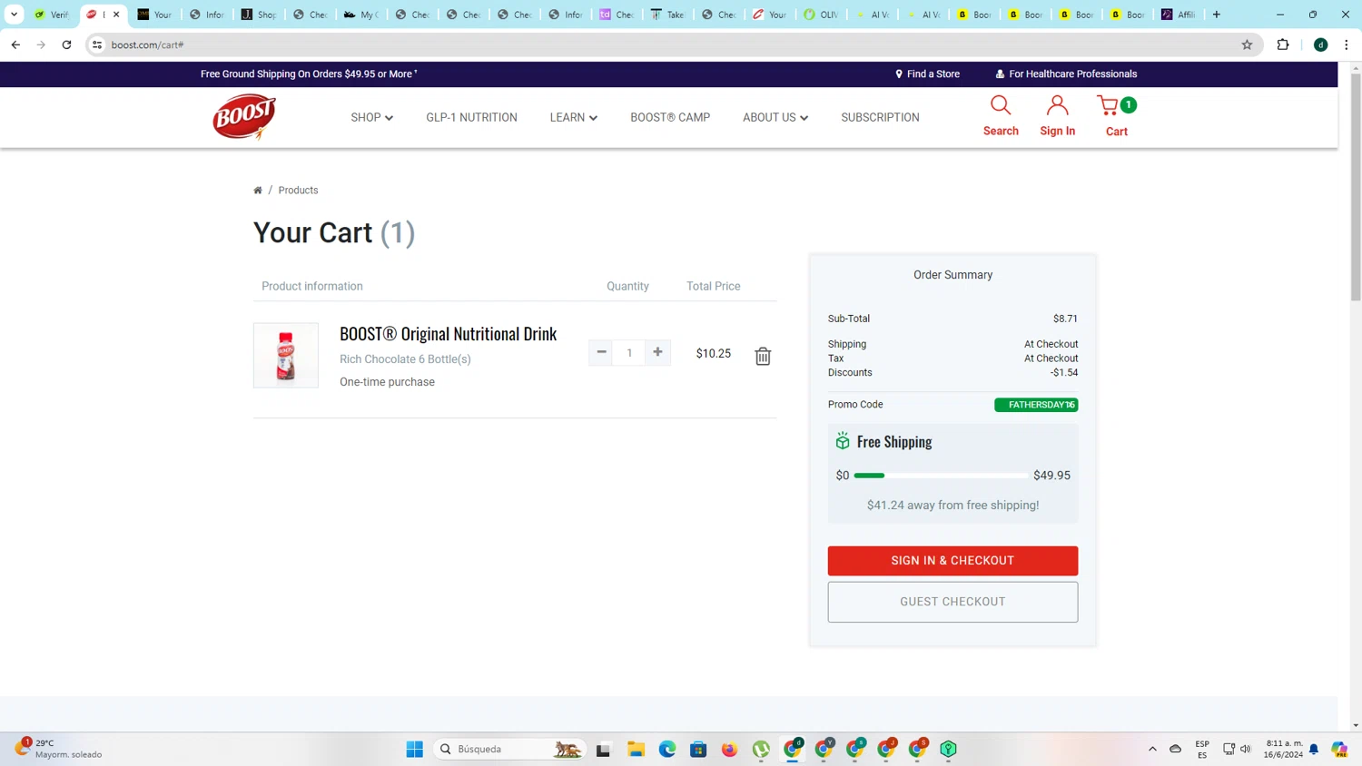The height and width of the screenshot is (766, 1362).
Task: Bookmark this page with star icon
Action: tap(1247, 44)
